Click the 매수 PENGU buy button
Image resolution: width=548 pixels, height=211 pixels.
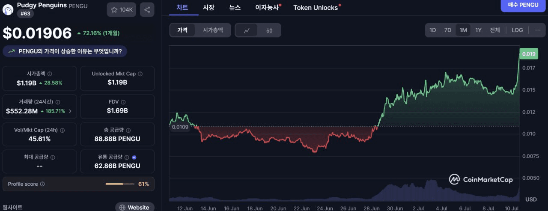point(523,5)
